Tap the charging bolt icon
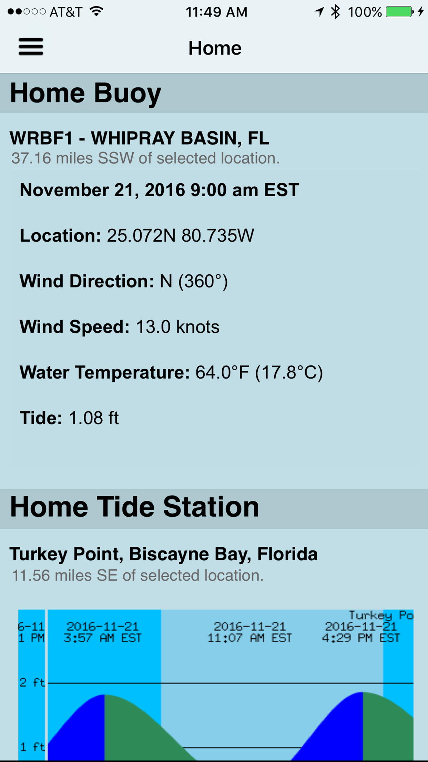 point(420,12)
